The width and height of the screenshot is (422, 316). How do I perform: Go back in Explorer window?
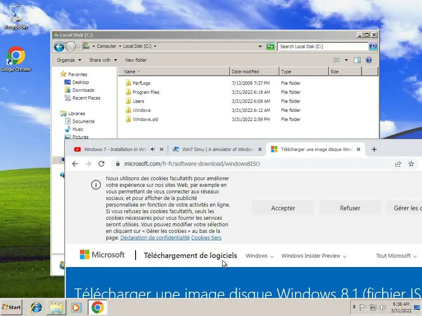click(59, 47)
